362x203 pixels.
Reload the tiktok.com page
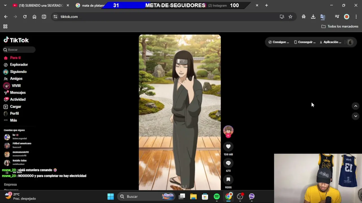tap(25, 17)
